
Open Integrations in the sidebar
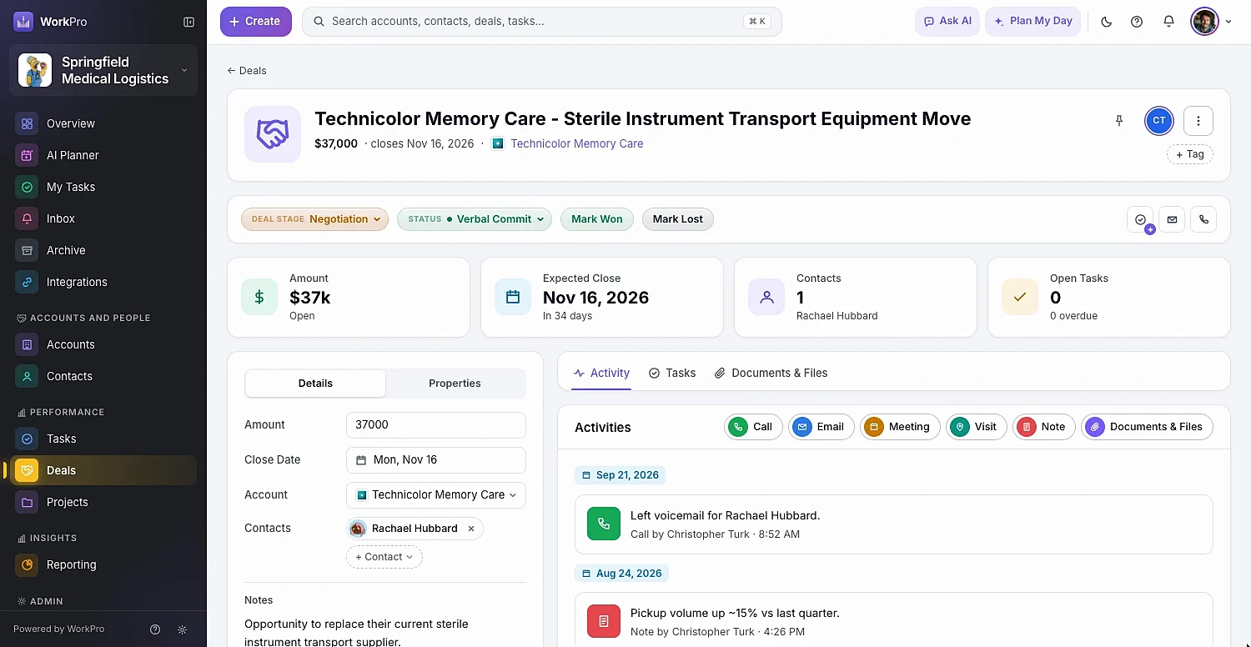click(x=103, y=282)
